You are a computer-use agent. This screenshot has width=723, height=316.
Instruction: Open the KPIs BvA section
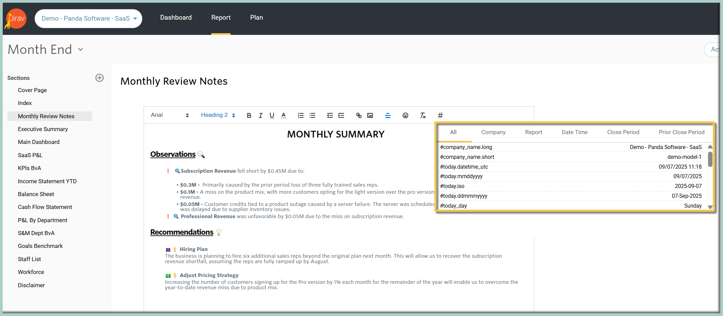click(x=30, y=168)
